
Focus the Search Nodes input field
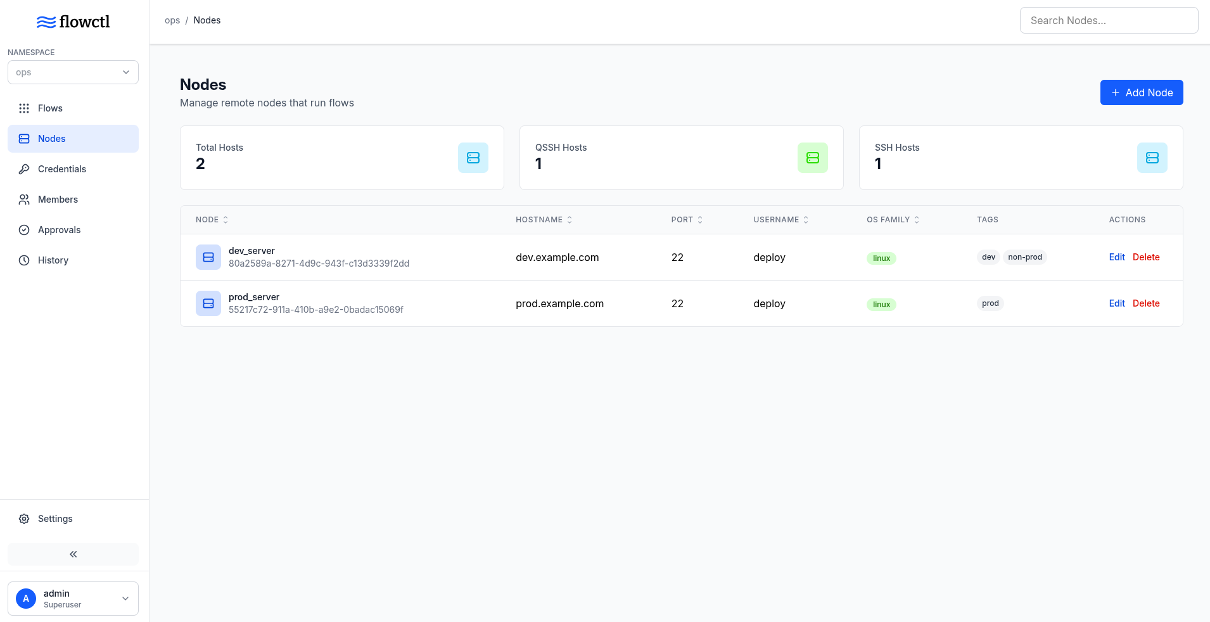click(1109, 20)
